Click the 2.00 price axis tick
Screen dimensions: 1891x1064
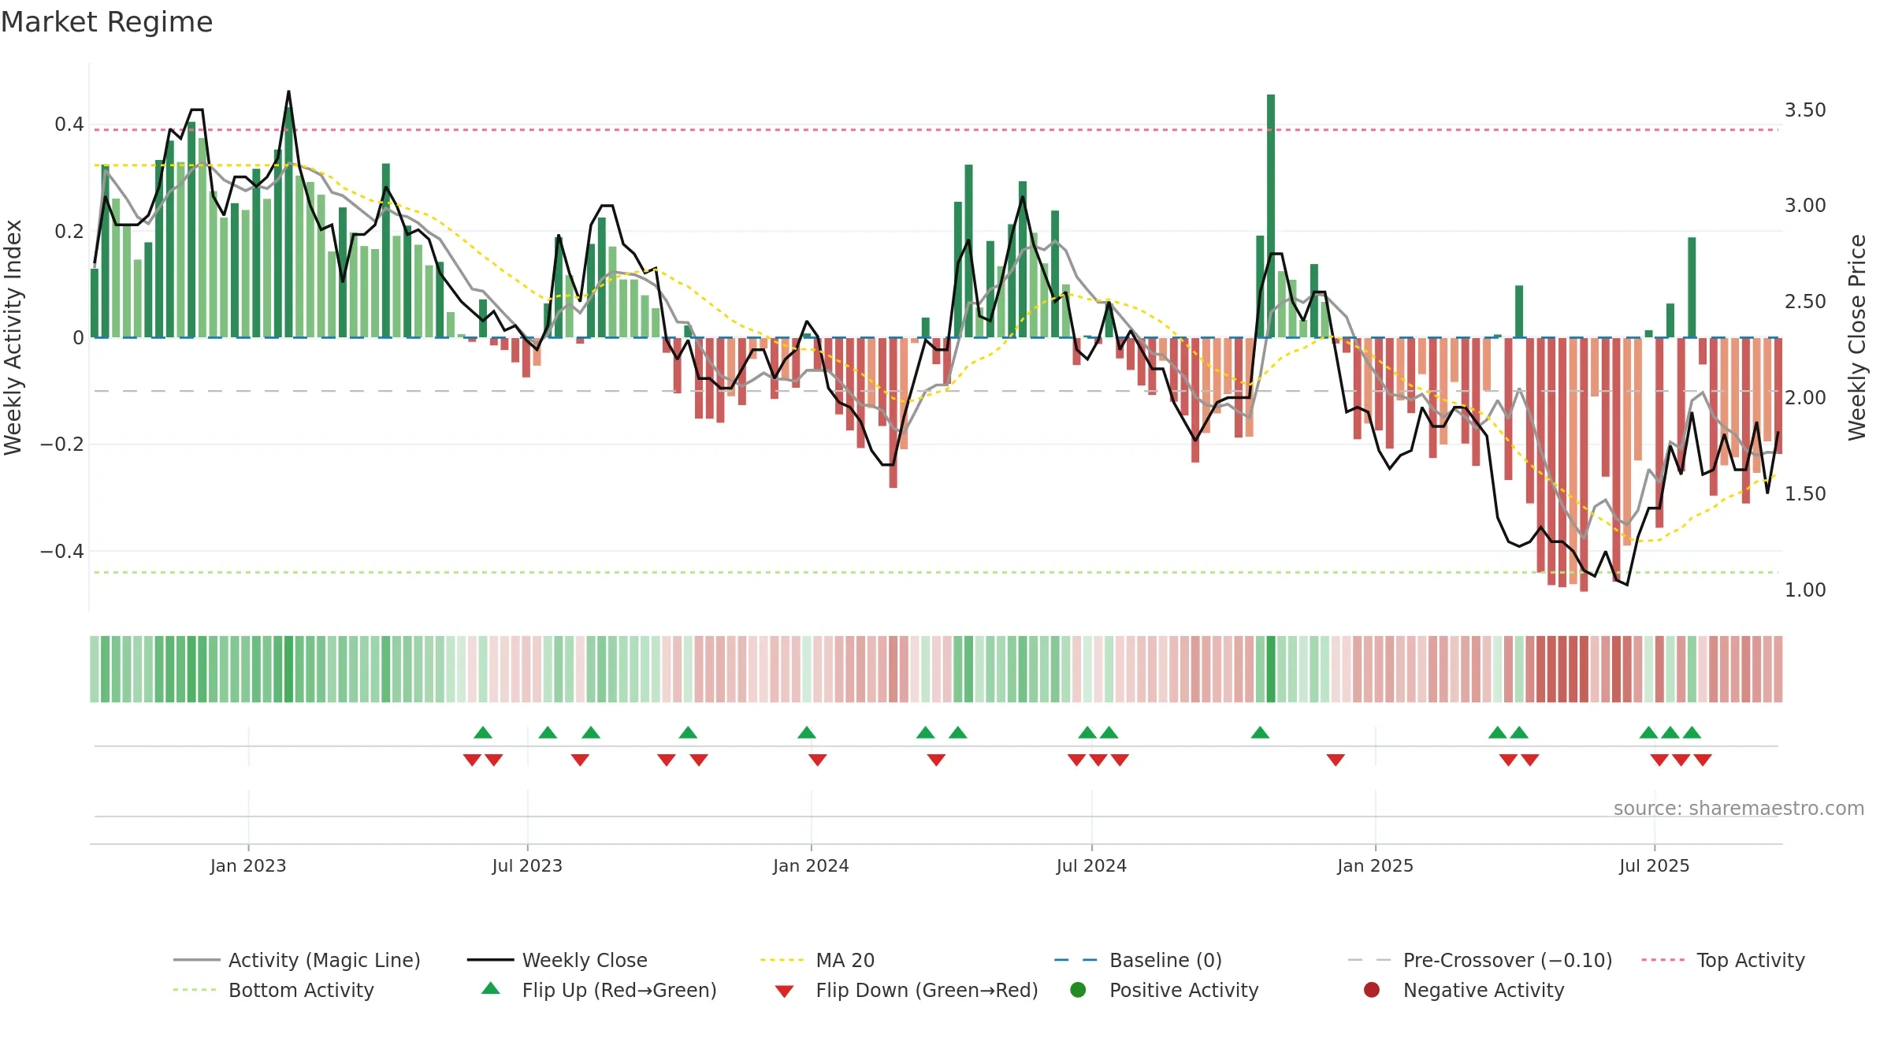click(1805, 397)
